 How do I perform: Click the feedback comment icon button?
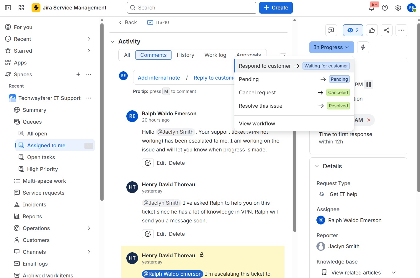[331, 30]
